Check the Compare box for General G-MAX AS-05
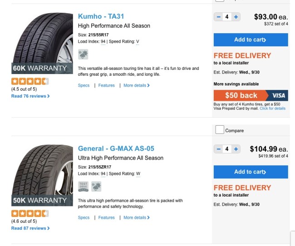The image size is (295, 246). [220, 130]
